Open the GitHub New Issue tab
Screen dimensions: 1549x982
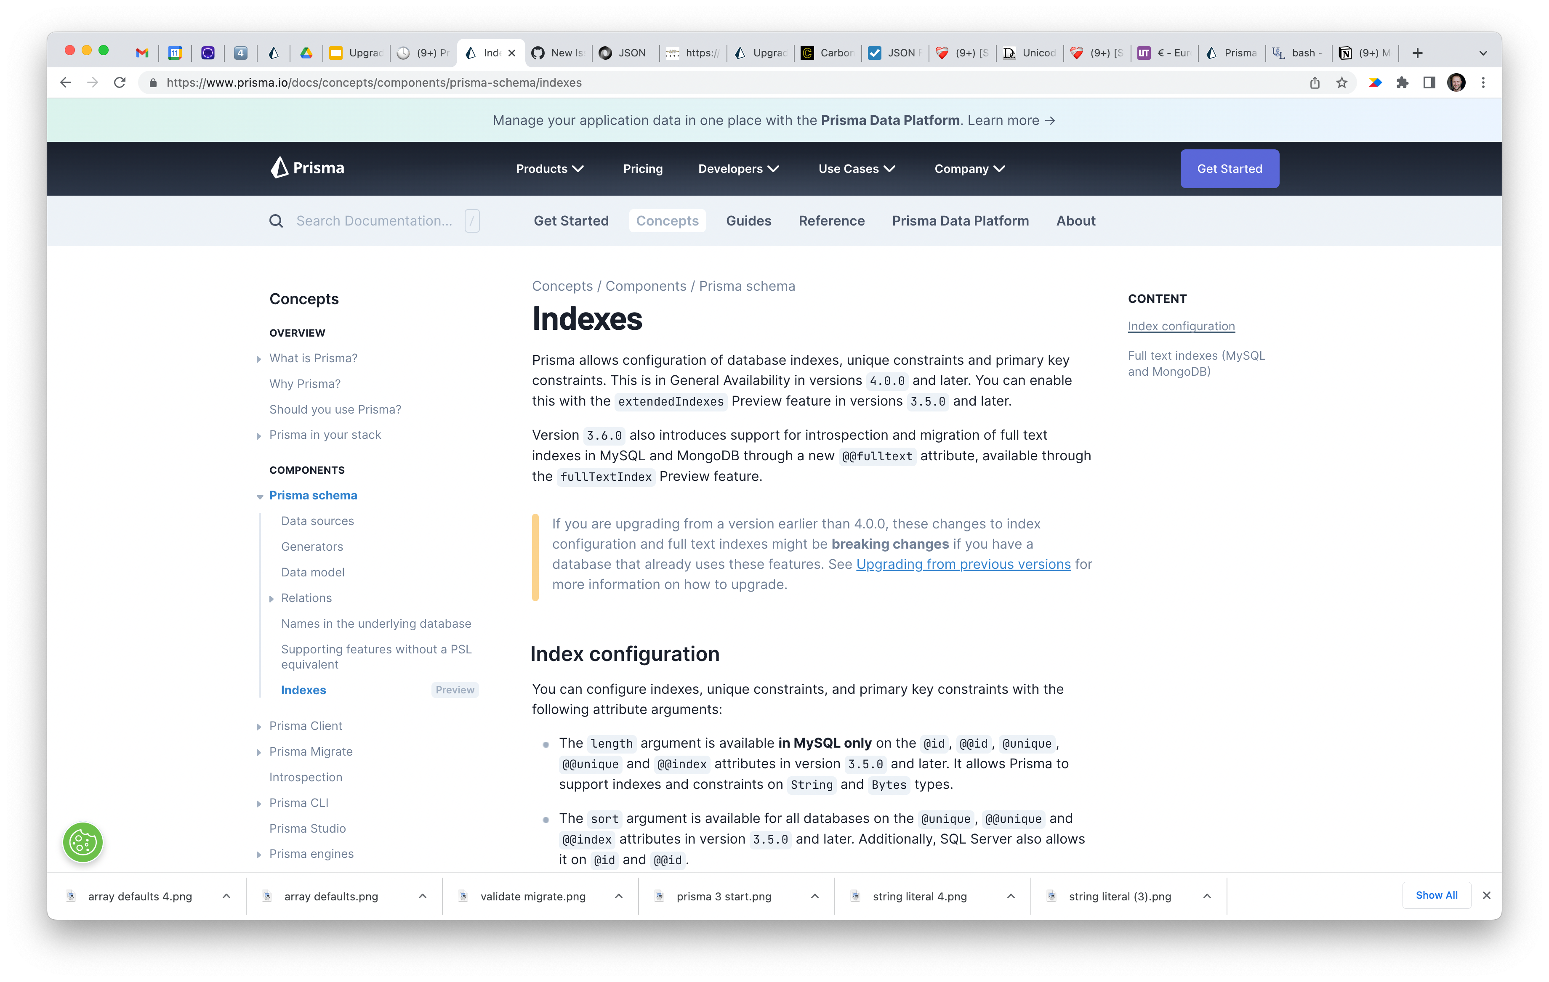558,53
